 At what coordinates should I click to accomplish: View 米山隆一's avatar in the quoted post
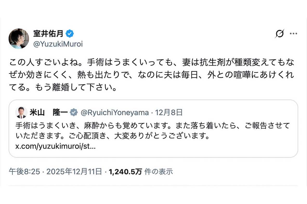(x=22, y=112)
